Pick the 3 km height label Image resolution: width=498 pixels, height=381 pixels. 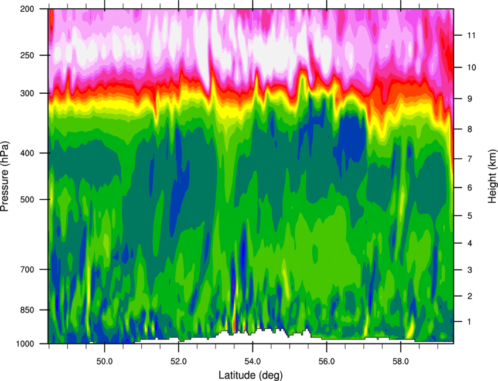pos(470,270)
